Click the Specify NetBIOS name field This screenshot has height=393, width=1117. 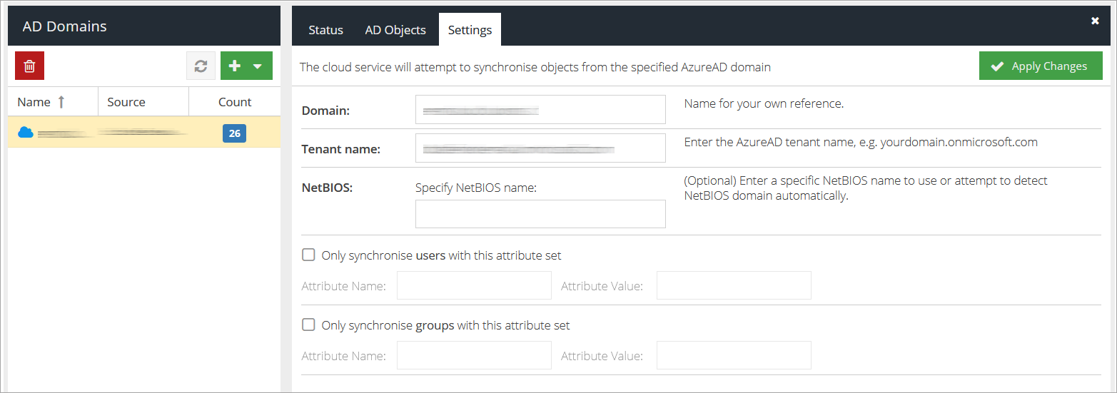pos(540,214)
